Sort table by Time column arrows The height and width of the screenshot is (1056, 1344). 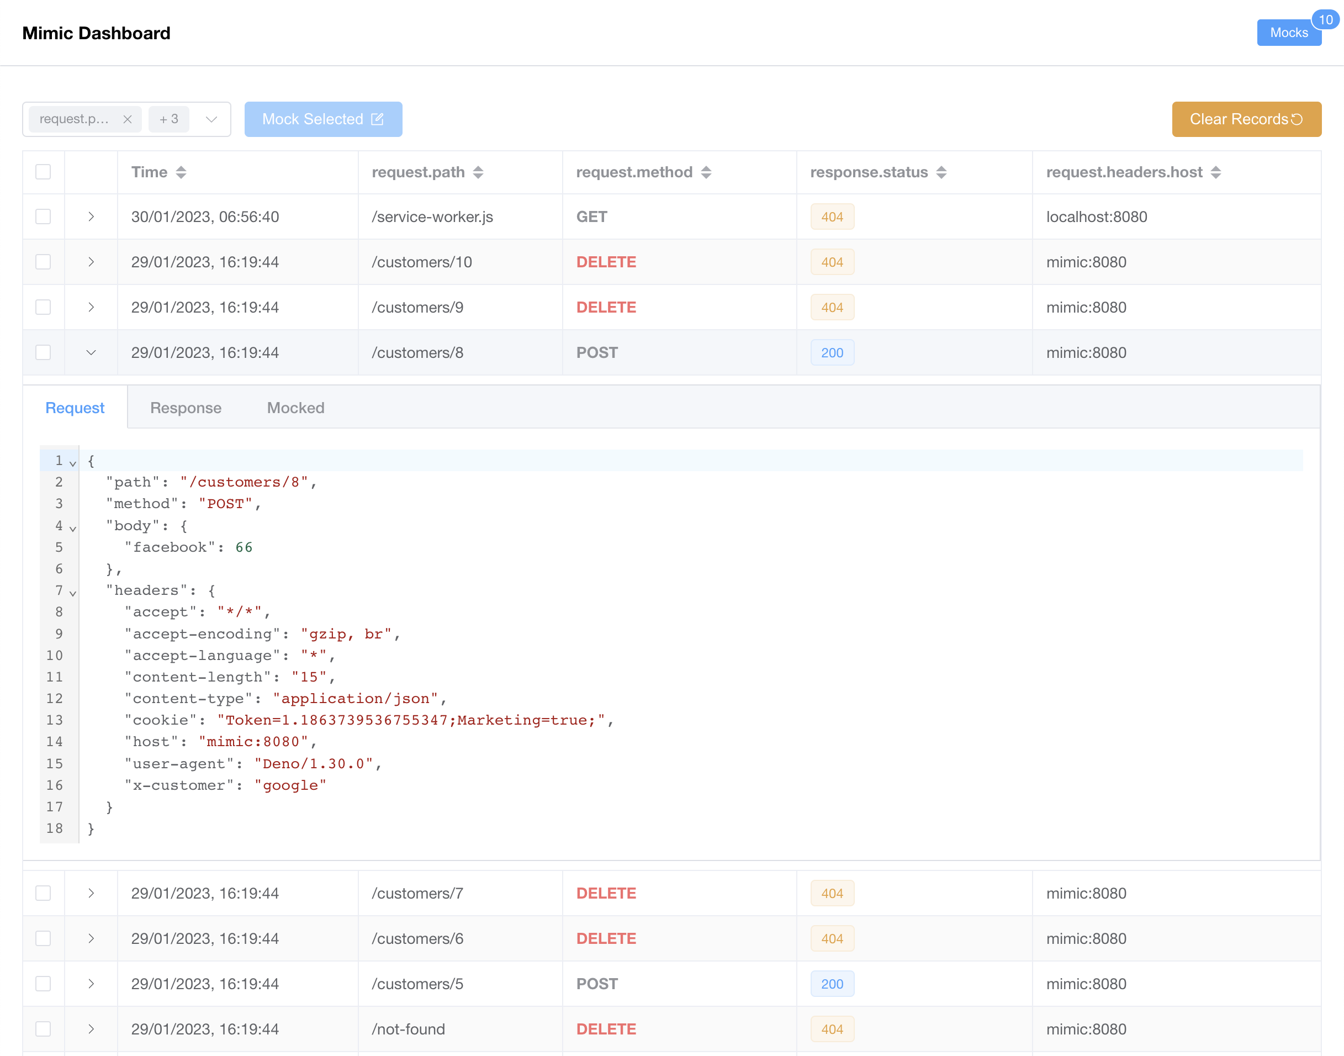pos(181,172)
